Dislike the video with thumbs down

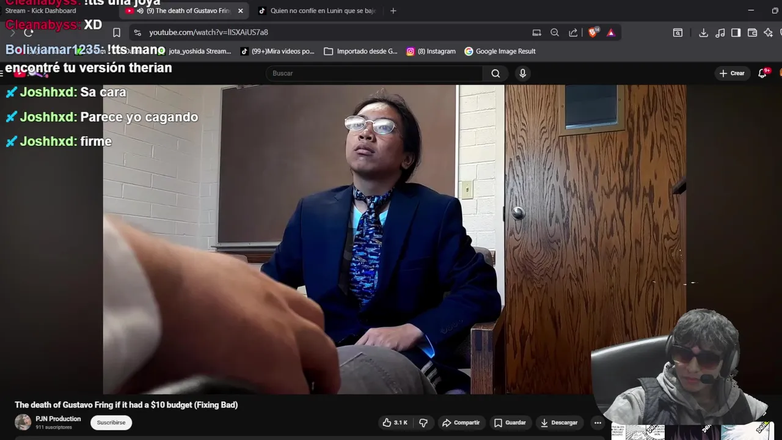(x=423, y=422)
